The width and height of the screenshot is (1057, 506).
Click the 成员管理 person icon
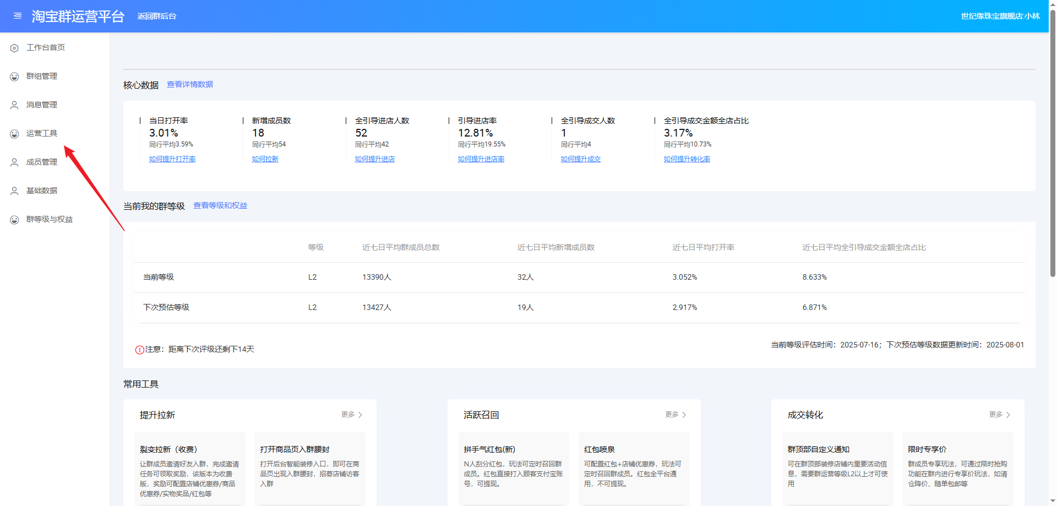pos(14,162)
